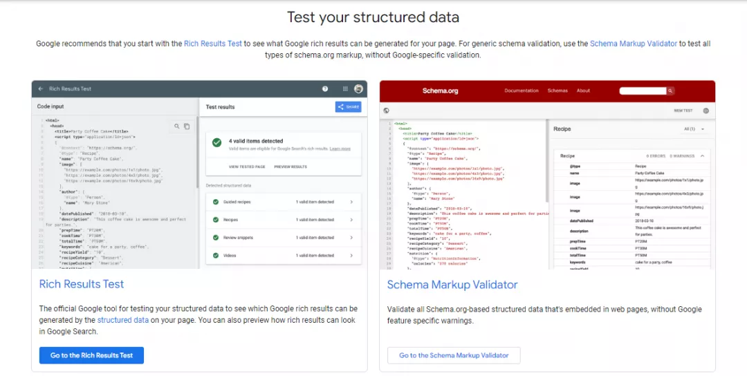747x376 pixels.
Task: Click back arrow in Rich Results Test header
Action: coord(41,89)
